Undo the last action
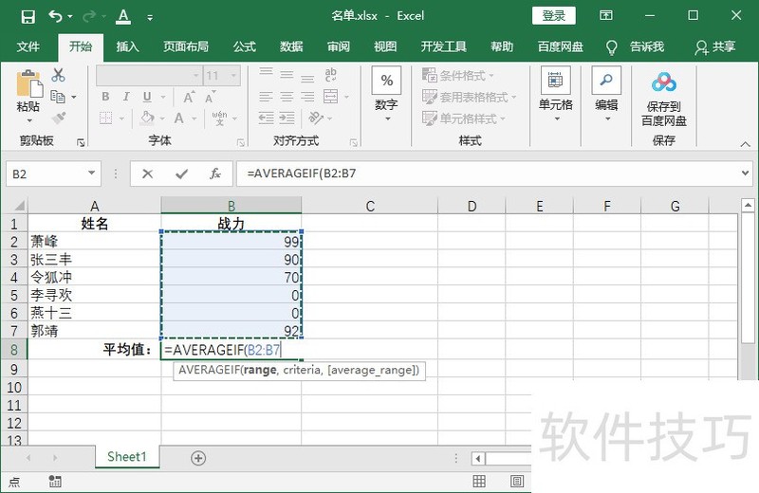759x493 pixels. tap(55, 16)
